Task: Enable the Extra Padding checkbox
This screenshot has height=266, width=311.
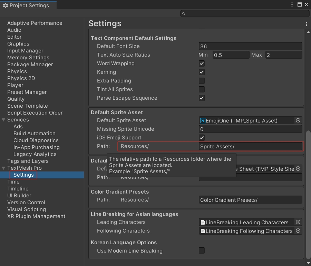Action: tap(202, 81)
